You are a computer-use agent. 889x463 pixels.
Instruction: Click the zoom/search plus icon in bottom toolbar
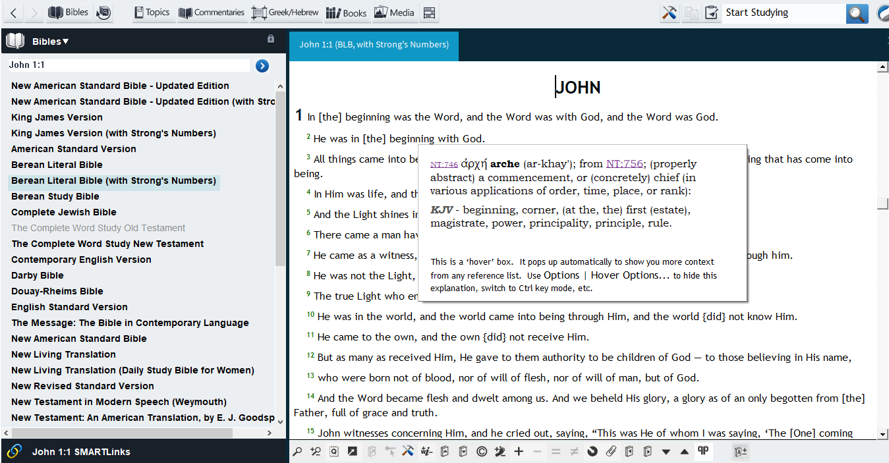pyautogui.click(x=316, y=452)
